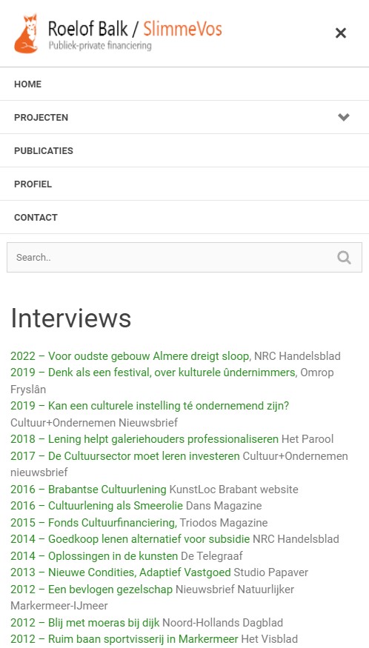This screenshot has width=369, height=648.
Task: Open the Denk als een festival interview
Action: (x=153, y=373)
